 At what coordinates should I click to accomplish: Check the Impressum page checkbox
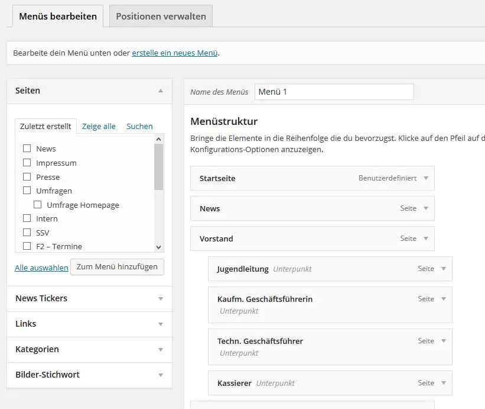[x=27, y=163]
